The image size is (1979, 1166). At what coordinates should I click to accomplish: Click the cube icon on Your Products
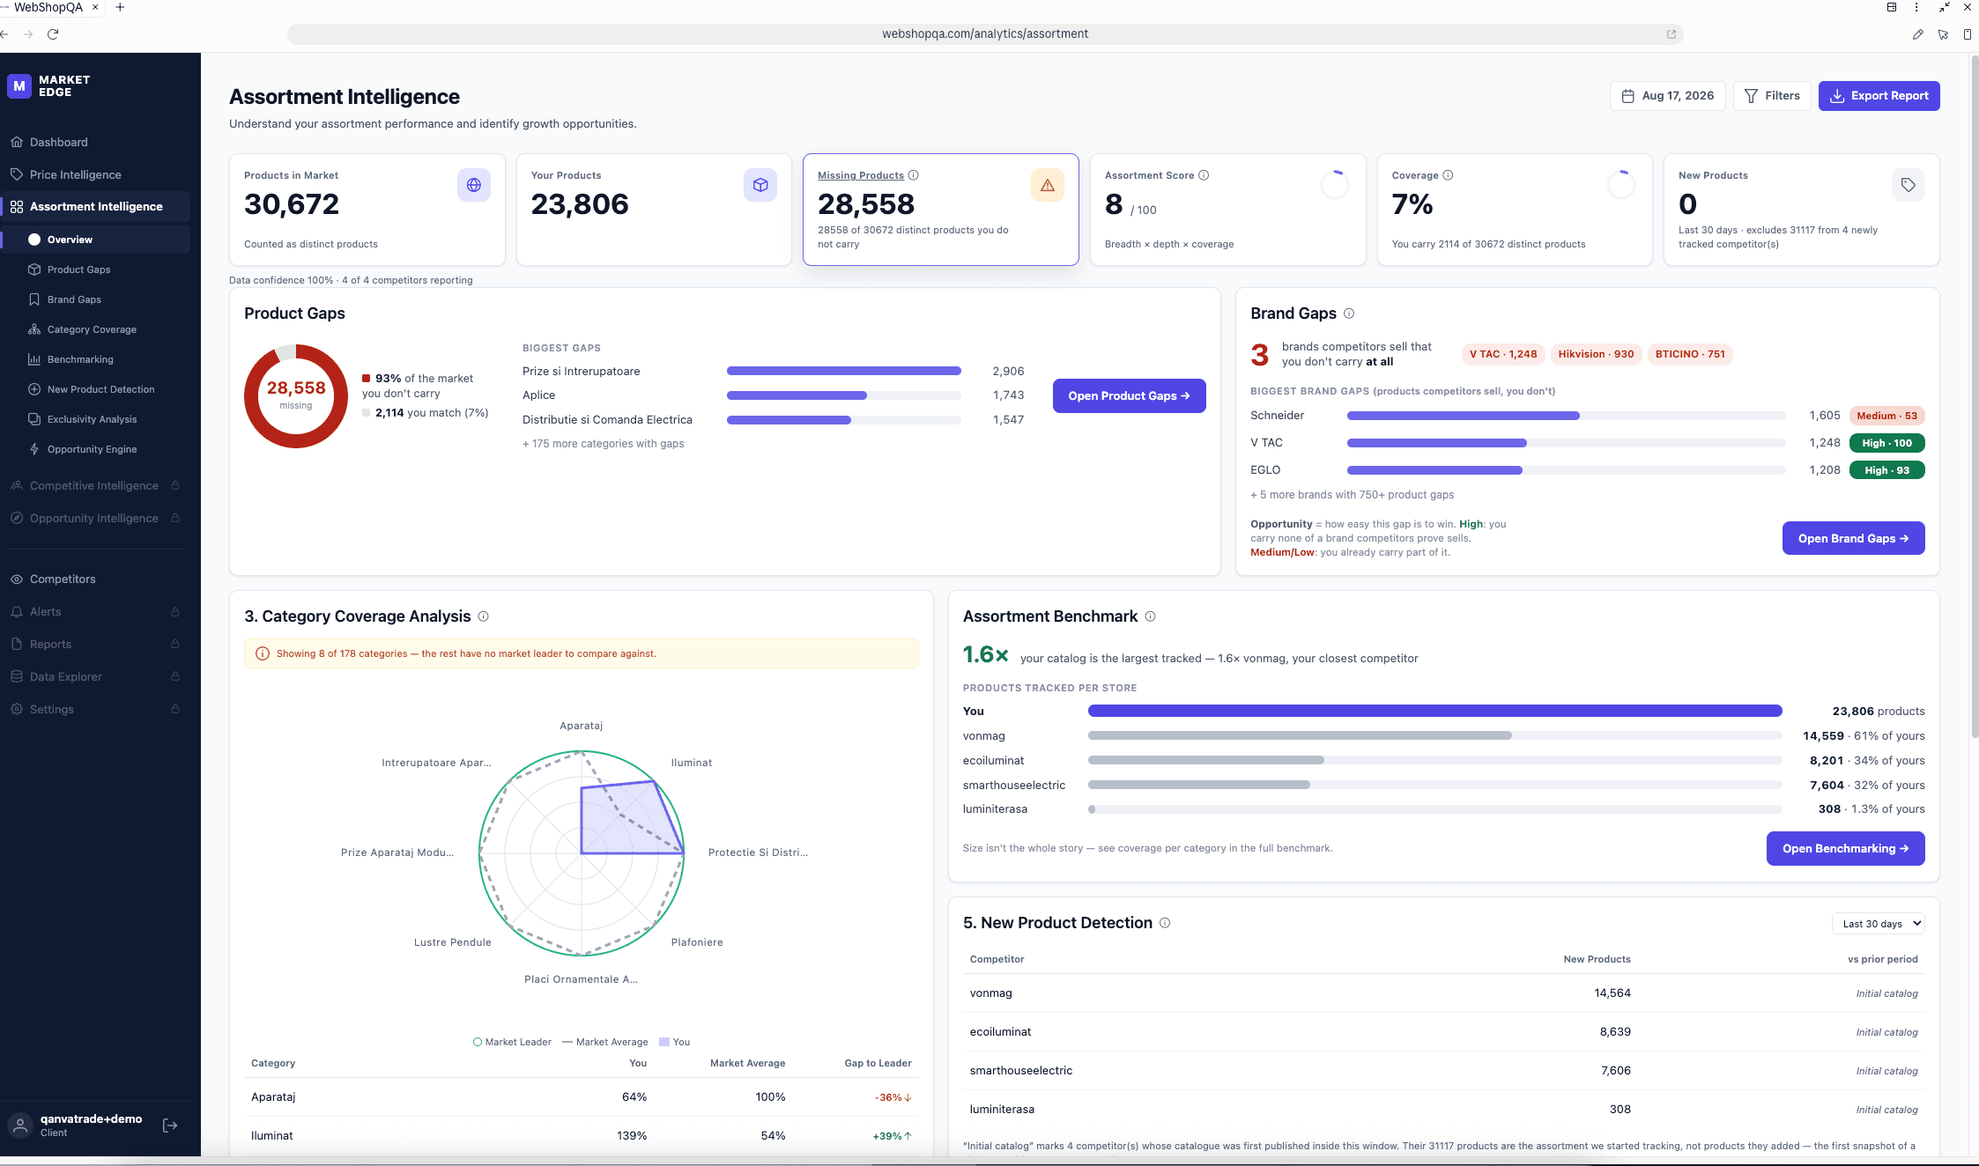tap(760, 185)
